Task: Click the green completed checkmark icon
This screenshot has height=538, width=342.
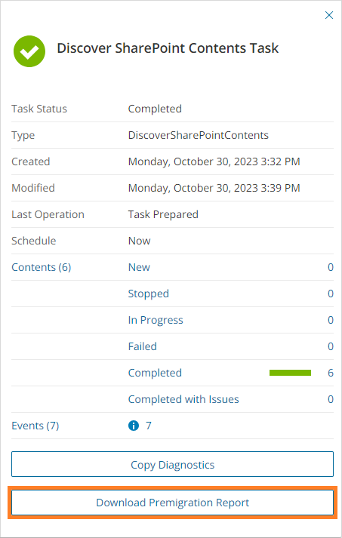Action: [29, 51]
